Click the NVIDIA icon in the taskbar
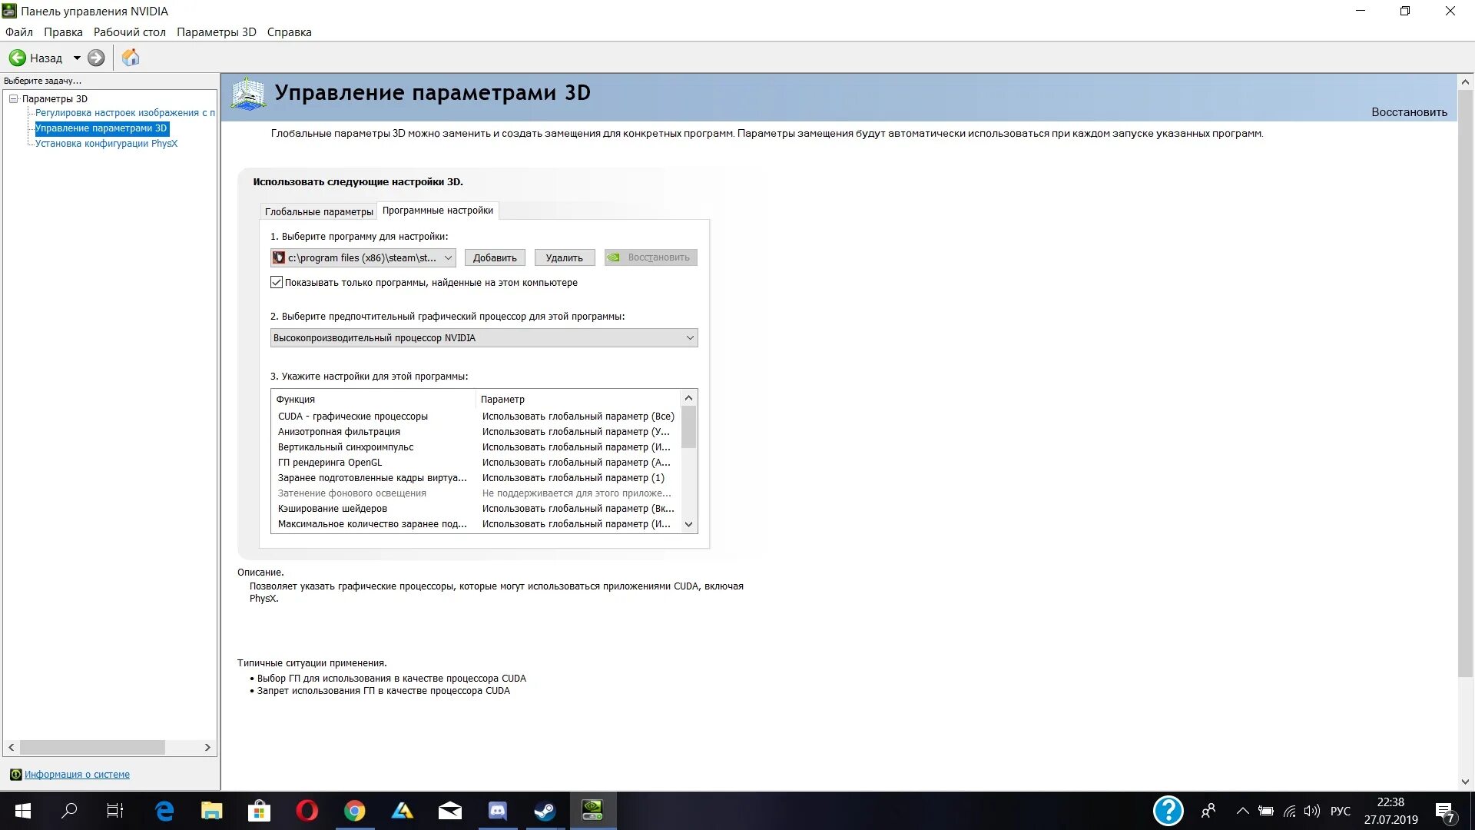Image resolution: width=1475 pixels, height=830 pixels. pyautogui.click(x=592, y=811)
